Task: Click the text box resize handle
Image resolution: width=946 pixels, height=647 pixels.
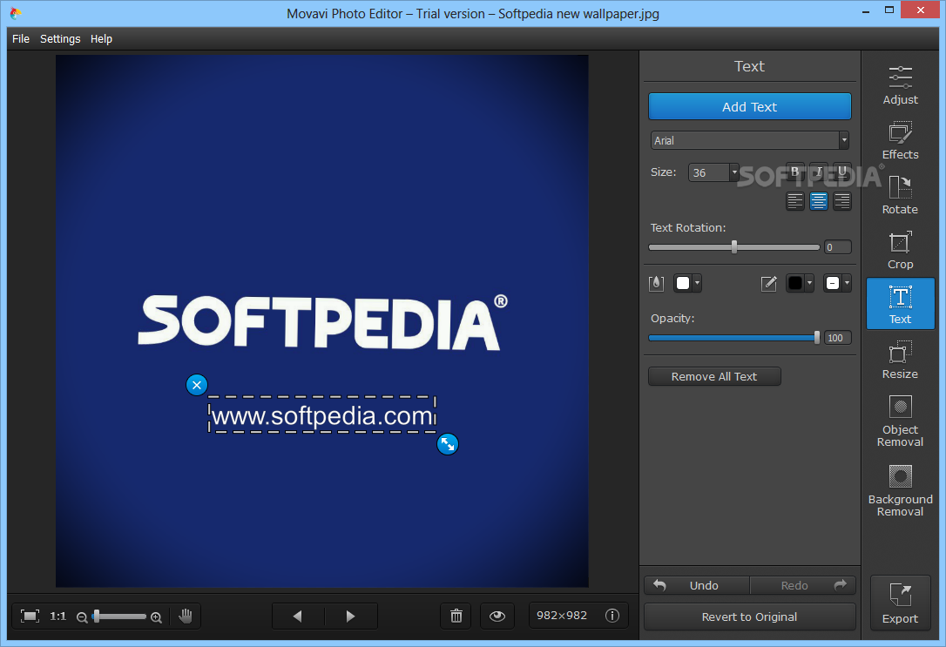Action: [x=448, y=444]
